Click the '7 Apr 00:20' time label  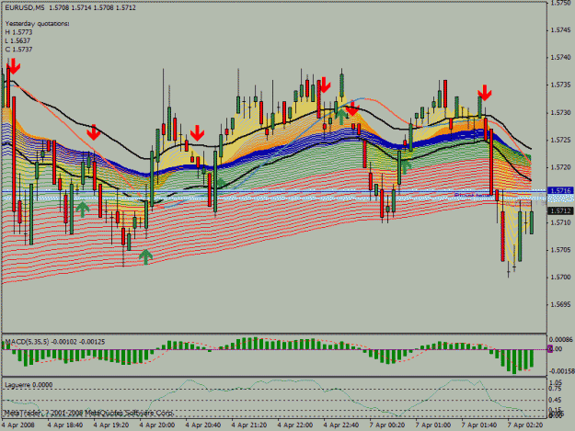click(387, 425)
